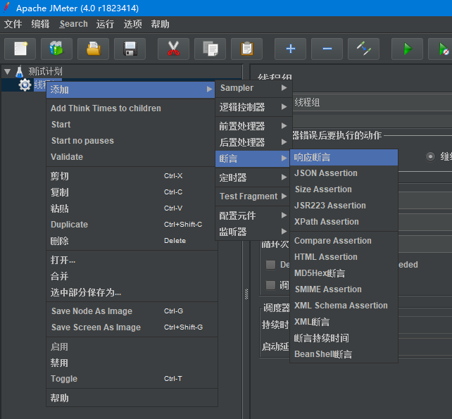Click the Thread Group gear icon

click(x=25, y=85)
